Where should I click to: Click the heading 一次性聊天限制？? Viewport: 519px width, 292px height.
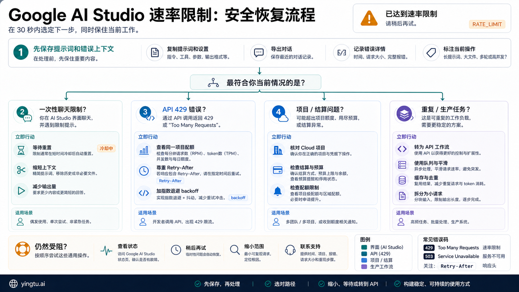coord(63,109)
